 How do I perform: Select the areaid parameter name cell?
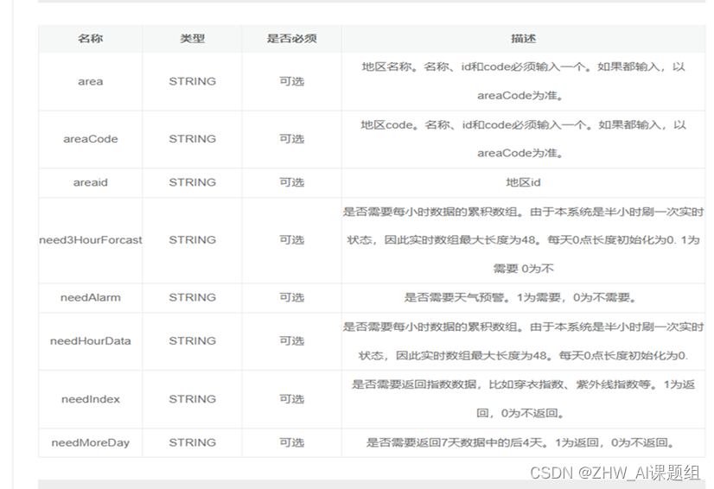click(90, 182)
